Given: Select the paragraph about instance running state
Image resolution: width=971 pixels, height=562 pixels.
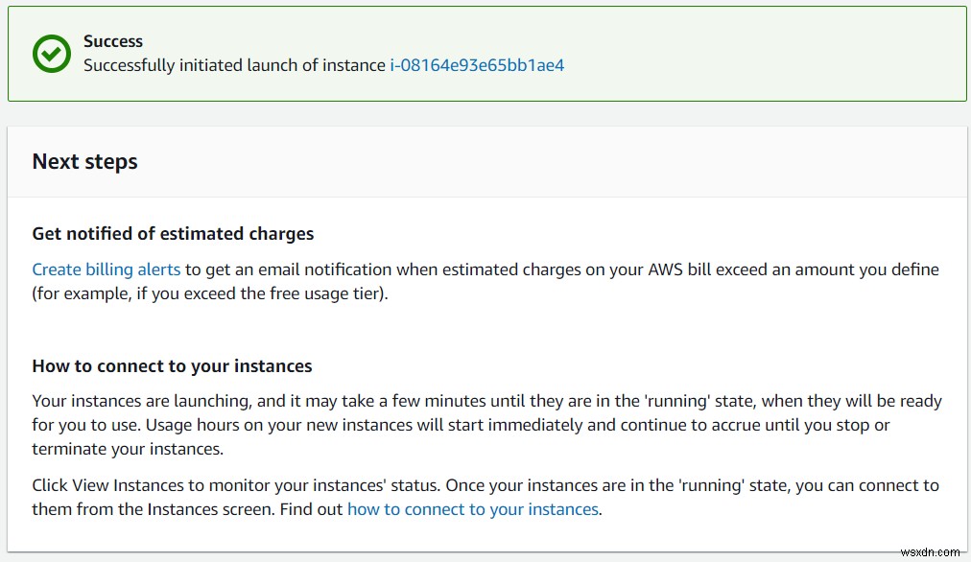Looking at the screenshot, I should [x=480, y=401].
